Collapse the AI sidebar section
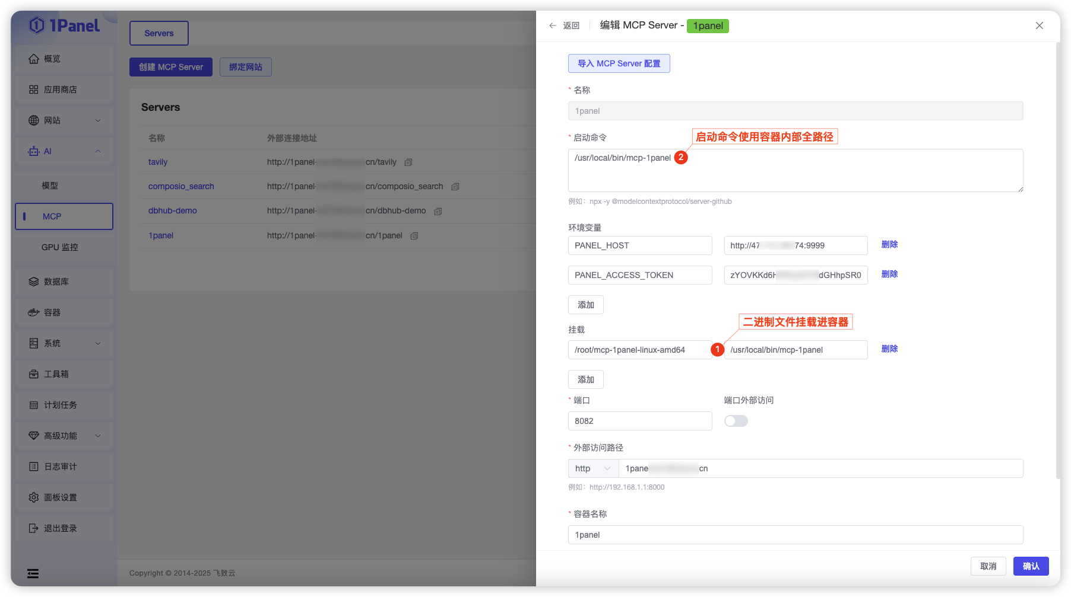Screen dimensions: 1071x597 [64, 151]
